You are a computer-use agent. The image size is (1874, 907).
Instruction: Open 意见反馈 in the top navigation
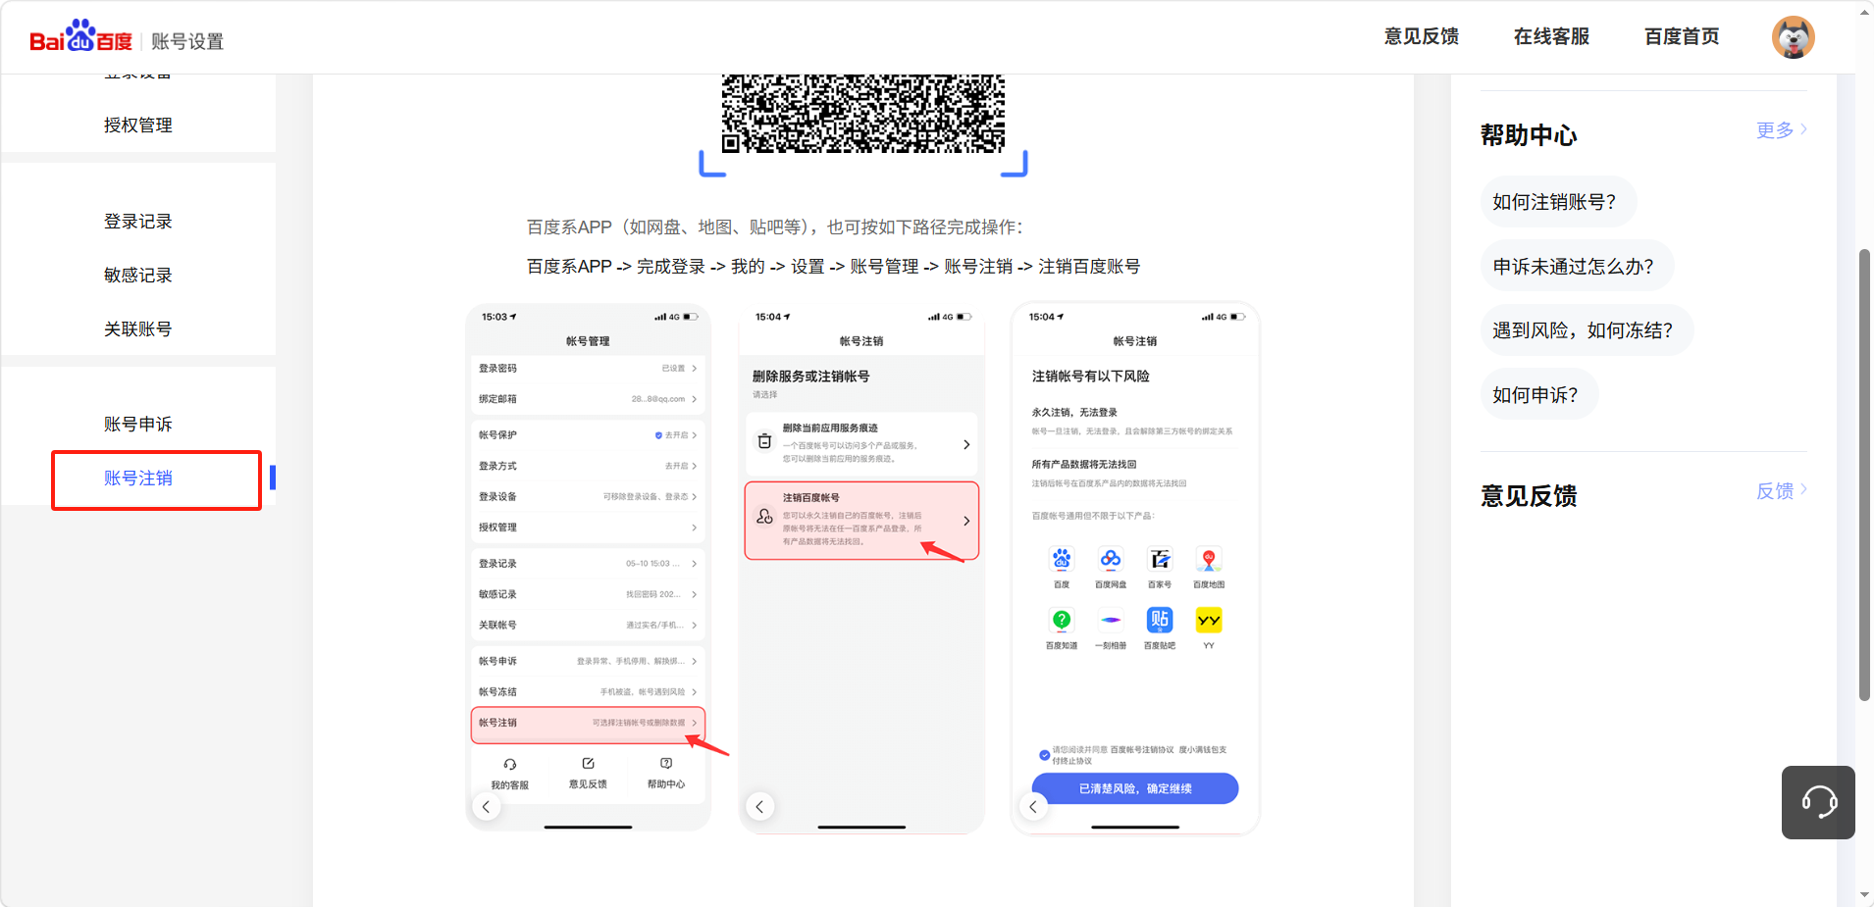coord(1421,36)
